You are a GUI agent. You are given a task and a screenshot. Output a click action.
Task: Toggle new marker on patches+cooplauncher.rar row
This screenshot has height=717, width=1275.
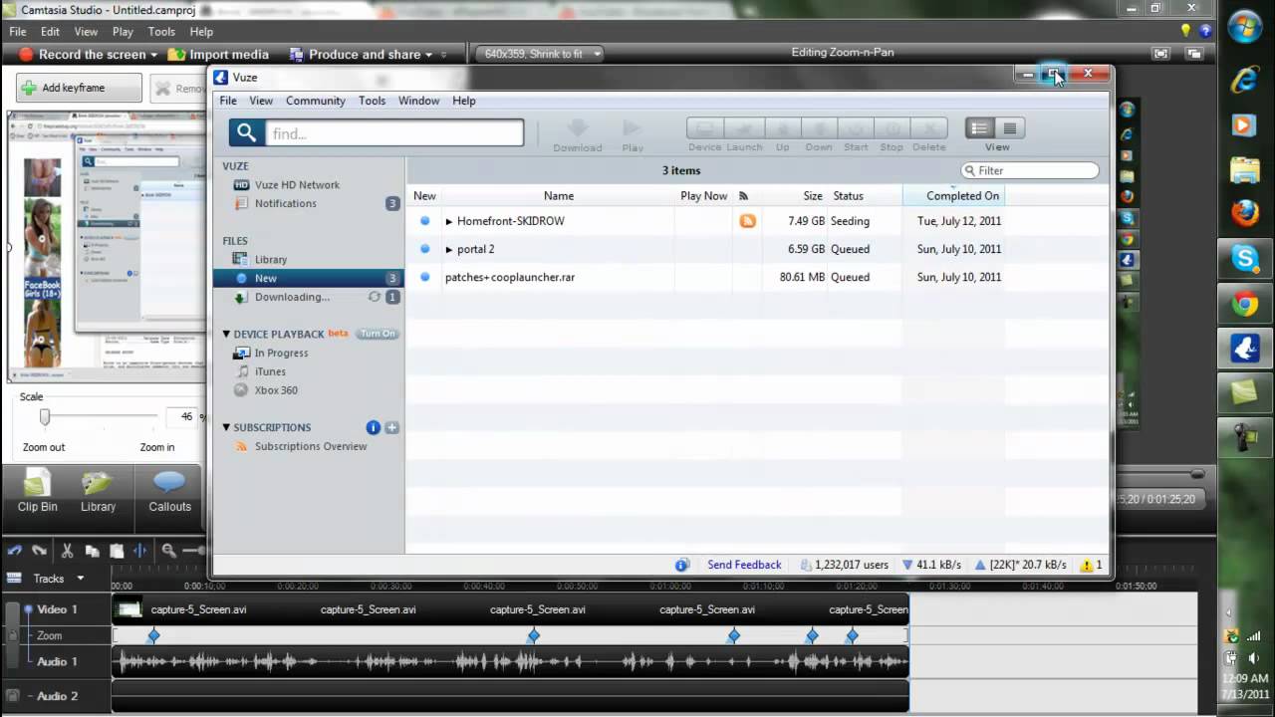click(425, 277)
